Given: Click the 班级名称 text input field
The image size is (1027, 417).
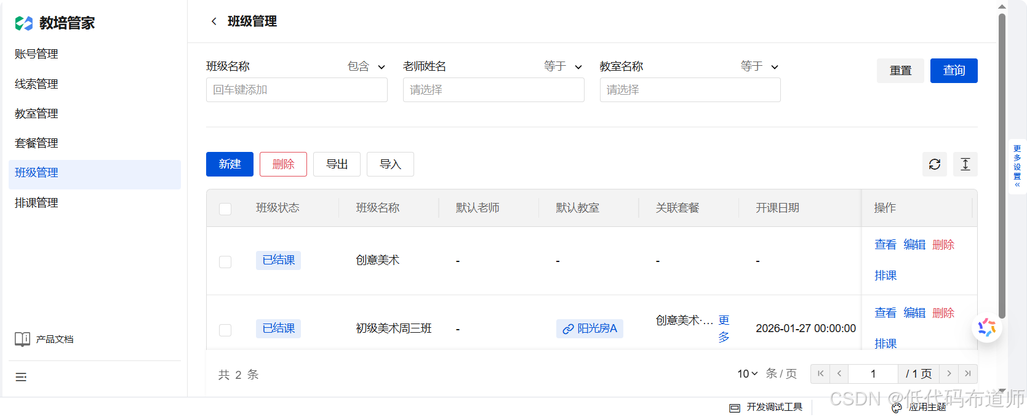Looking at the screenshot, I should pos(297,90).
